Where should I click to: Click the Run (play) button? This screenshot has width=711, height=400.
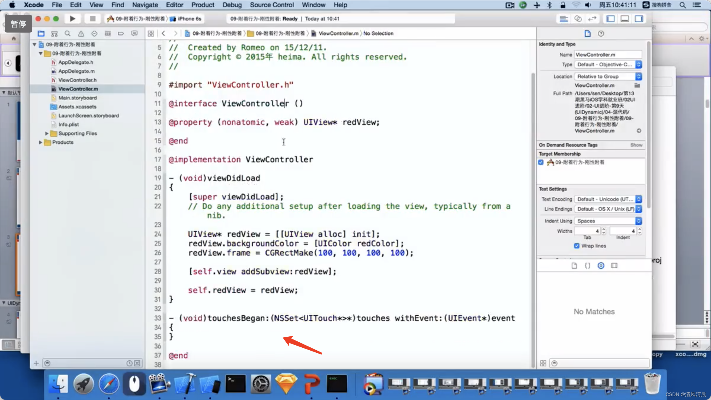click(72, 19)
